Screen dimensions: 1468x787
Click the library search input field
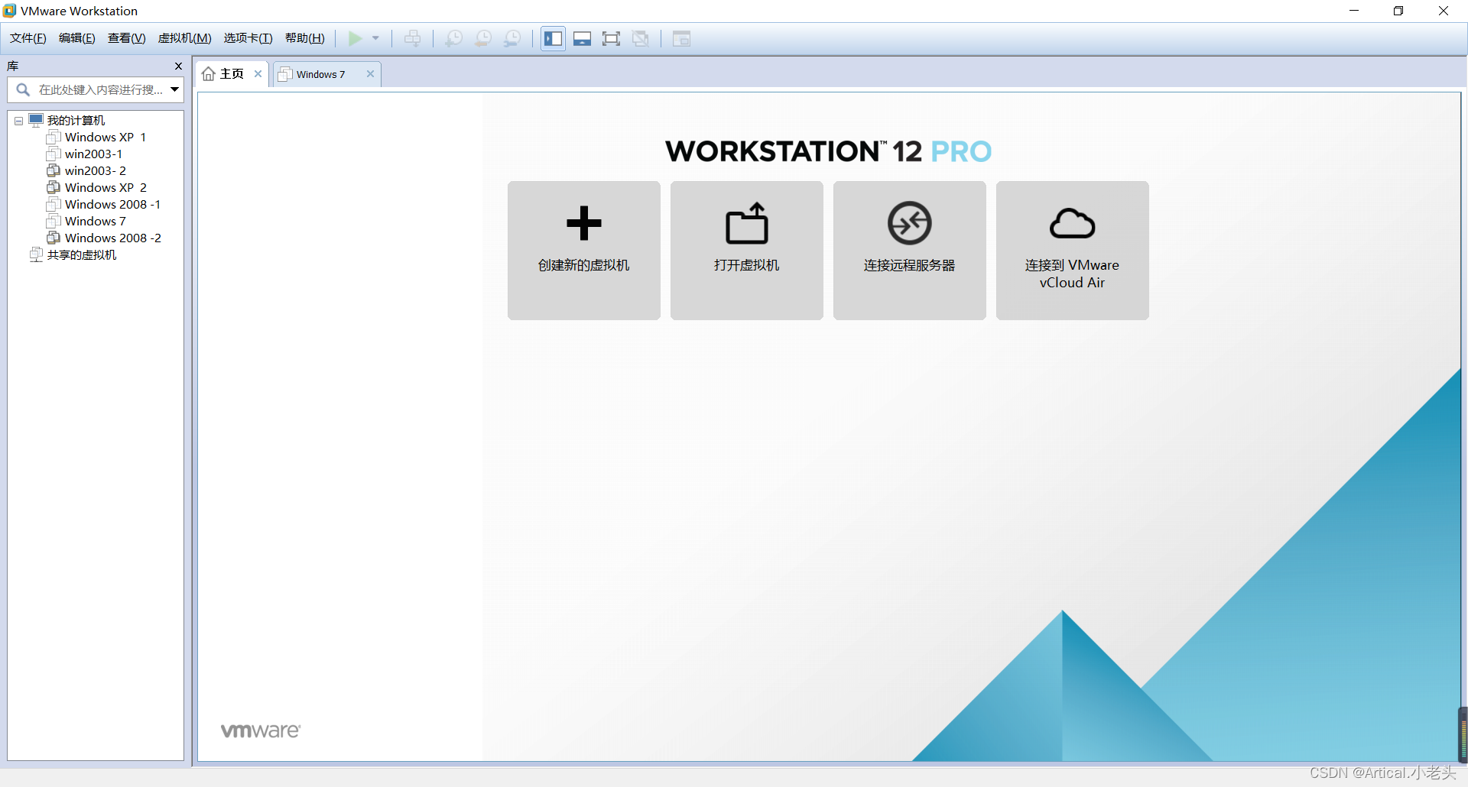96,89
